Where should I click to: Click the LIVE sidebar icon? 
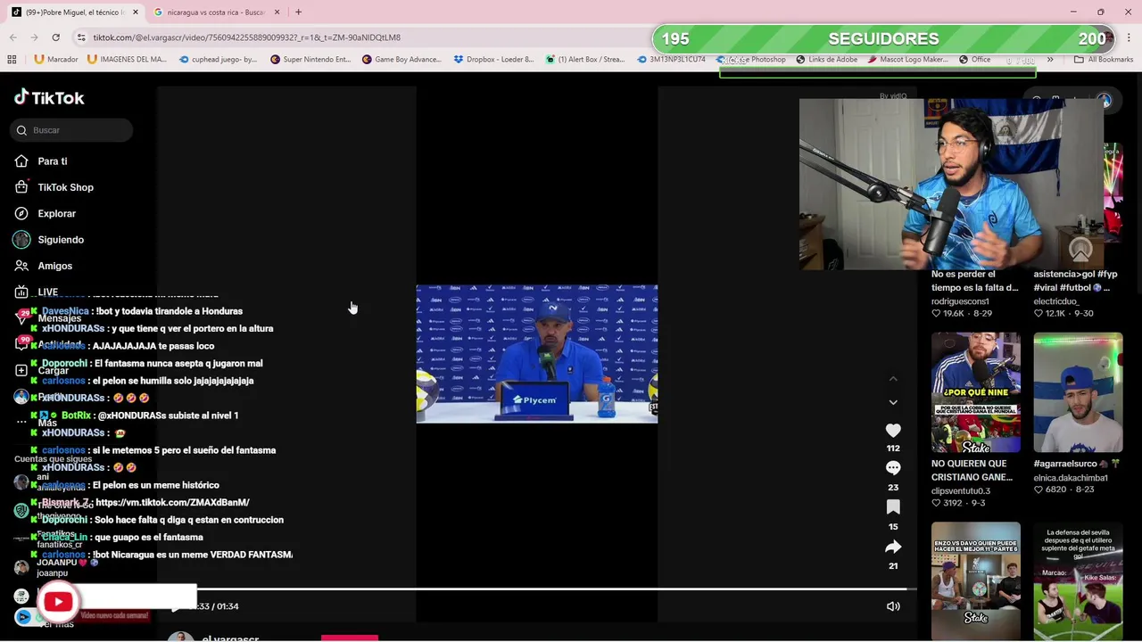coord(21,292)
